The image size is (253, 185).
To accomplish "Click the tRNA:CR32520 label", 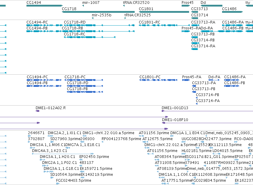I will click(x=136, y=3).
